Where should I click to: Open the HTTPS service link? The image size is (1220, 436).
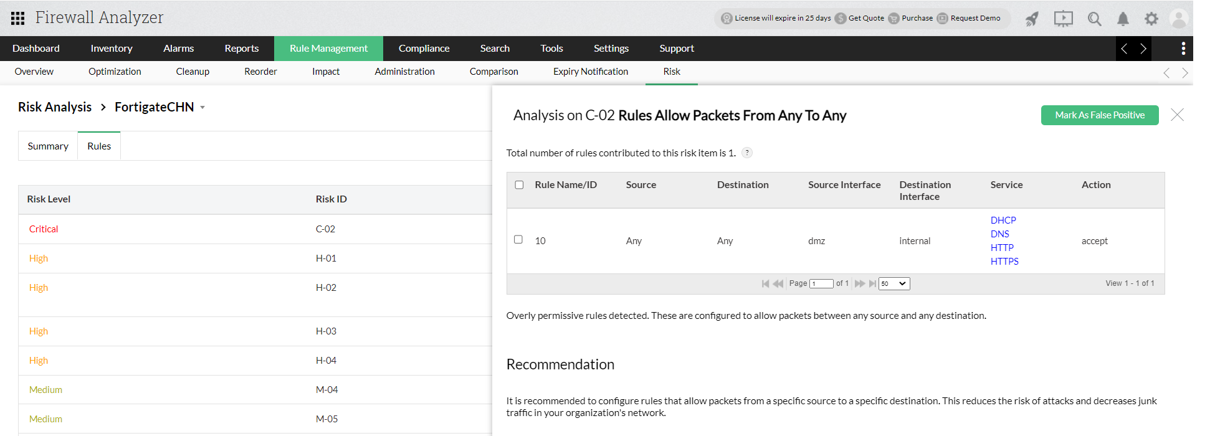tap(1004, 262)
